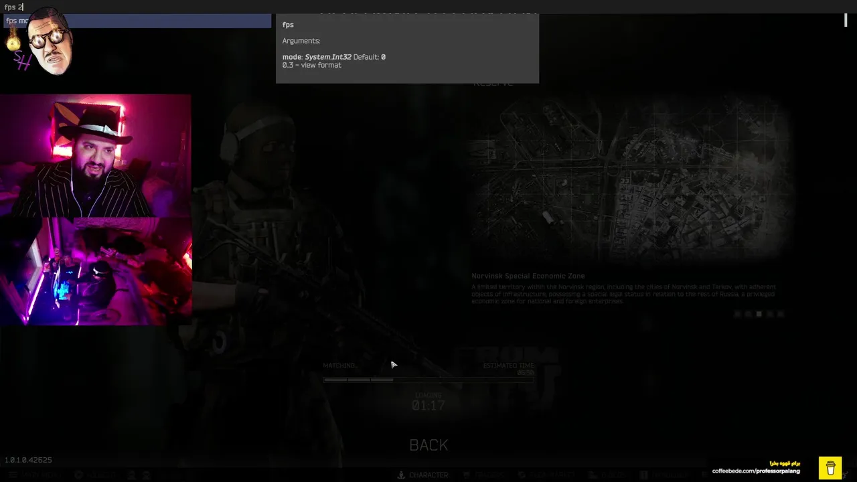
Task: Click the loading timer 01:17
Action: (428, 406)
